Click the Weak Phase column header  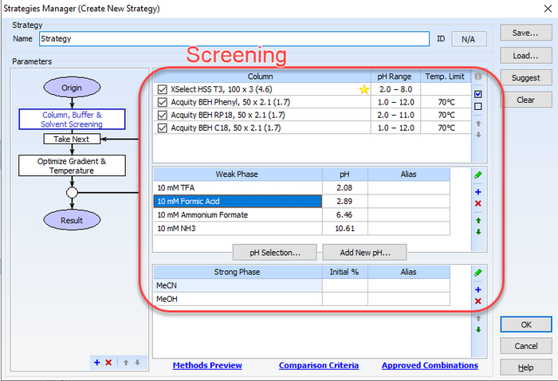click(238, 174)
